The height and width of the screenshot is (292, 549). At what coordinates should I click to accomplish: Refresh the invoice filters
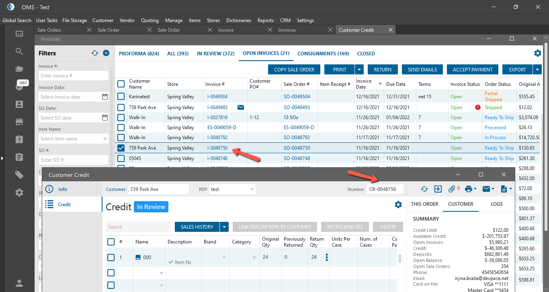[95, 53]
